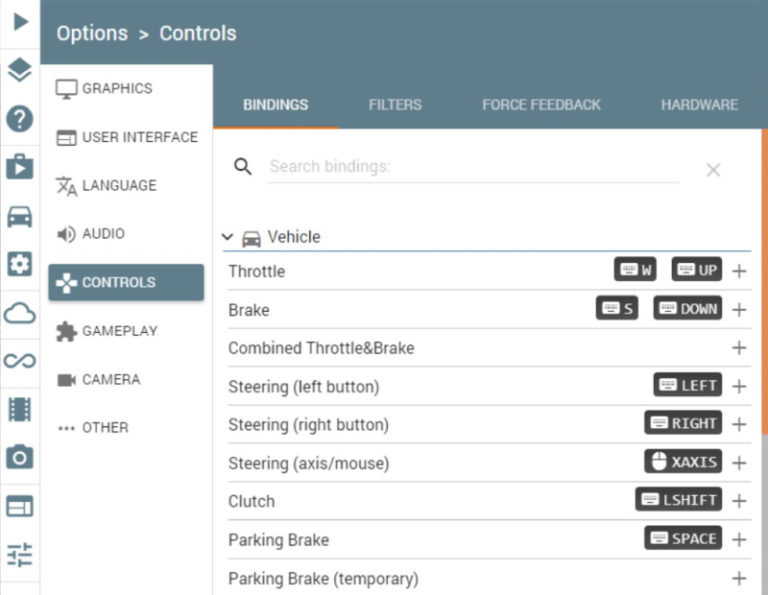
Task: Add a binding for Combined Throttle&Brake
Action: click(739, 347)
